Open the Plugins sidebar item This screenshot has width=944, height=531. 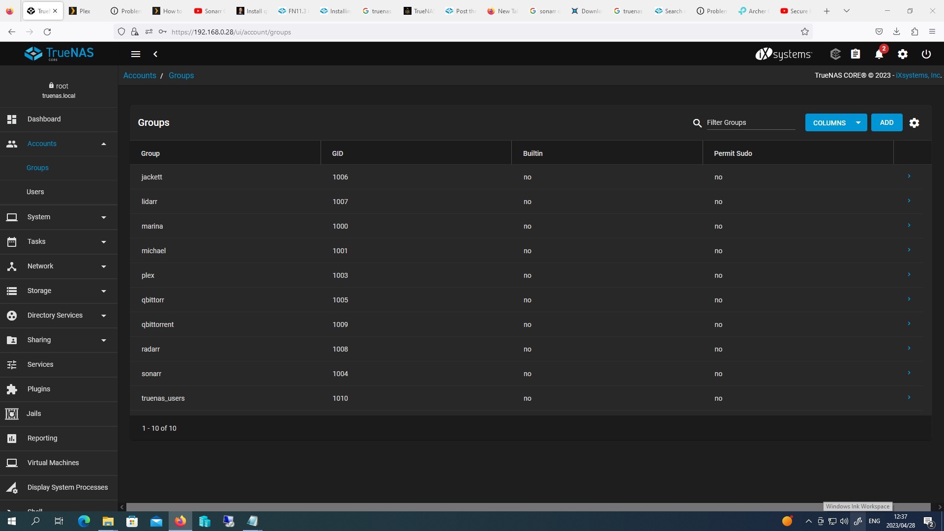pyautogui.click(x=59, y=389)
